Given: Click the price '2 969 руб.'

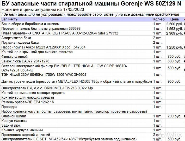Looking at the screenshot, I should point(174,33).
